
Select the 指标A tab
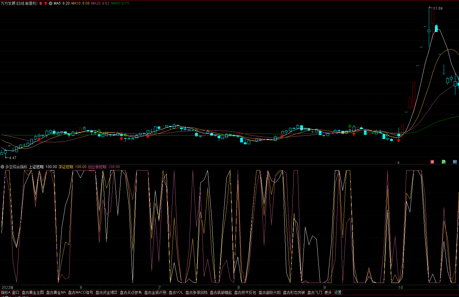pyautogui.click(x=5, y=292)
